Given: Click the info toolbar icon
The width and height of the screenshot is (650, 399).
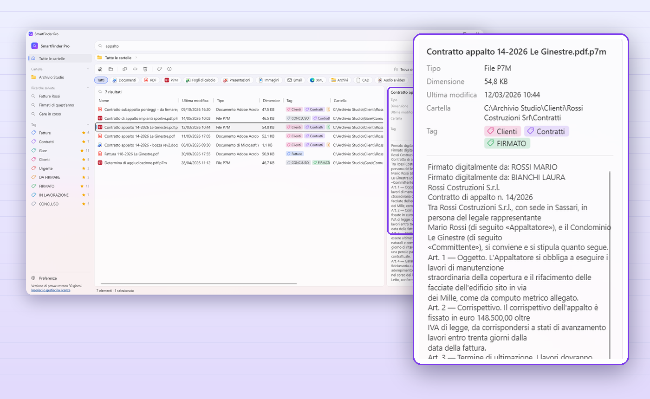Looking at the screenshot, I should coord(169,69).
